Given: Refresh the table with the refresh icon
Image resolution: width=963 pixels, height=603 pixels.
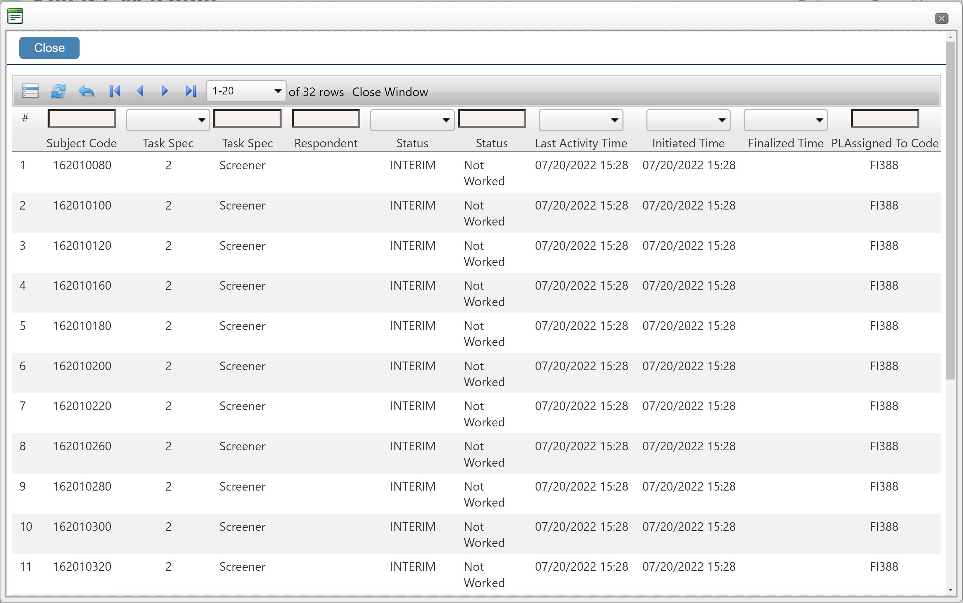Looking at the screenshot, I should click(58, 91).
